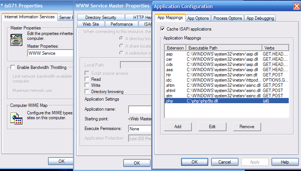301x171 pixels.
Task: Select the .cer mapping row
Action: click(227, 59)
